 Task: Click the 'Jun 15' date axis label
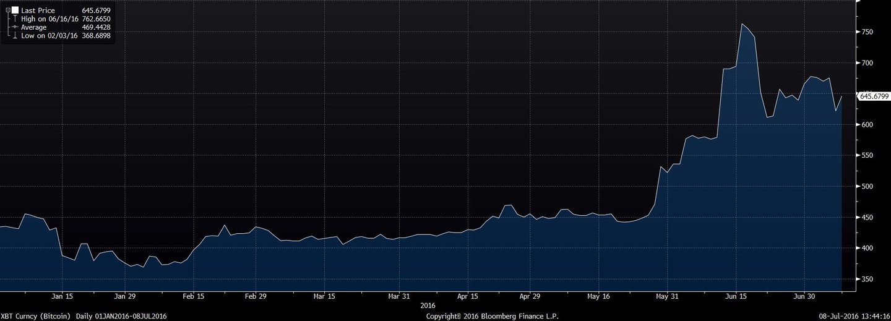(x=735, y=297)
